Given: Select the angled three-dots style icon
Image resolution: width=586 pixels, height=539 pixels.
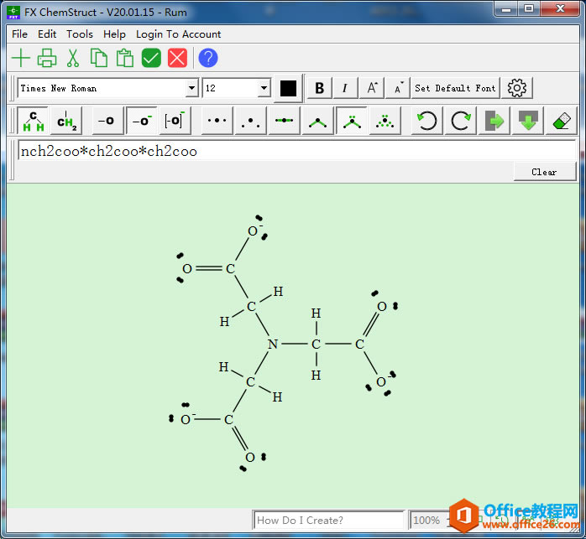Looking at the screenshot, I should coord(250,121).
